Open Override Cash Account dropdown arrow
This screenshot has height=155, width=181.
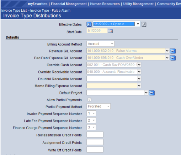click(139, 65)
